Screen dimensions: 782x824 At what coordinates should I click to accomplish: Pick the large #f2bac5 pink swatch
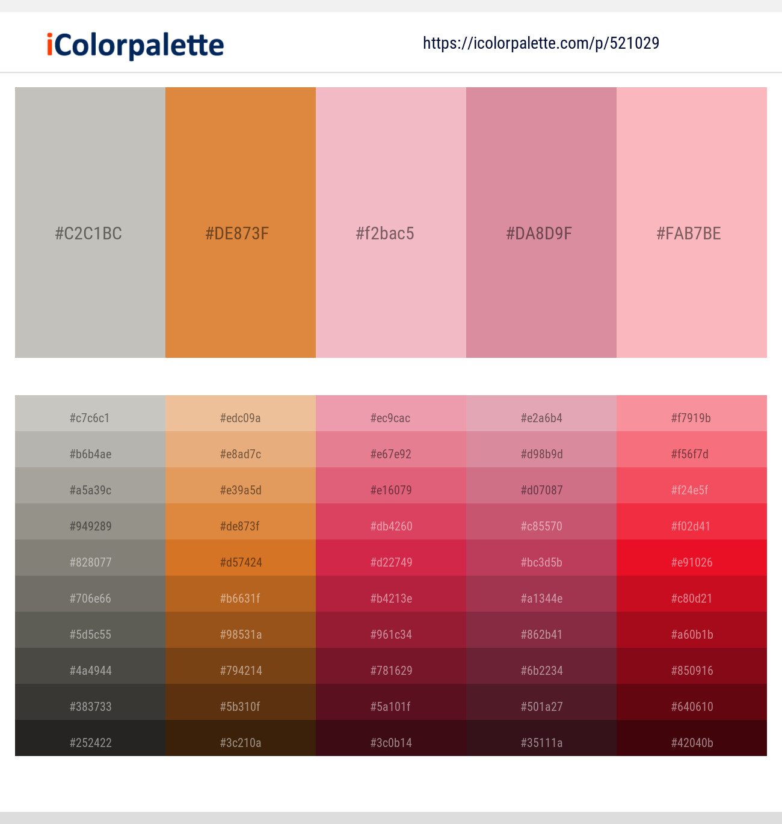[x=391, y=223]
